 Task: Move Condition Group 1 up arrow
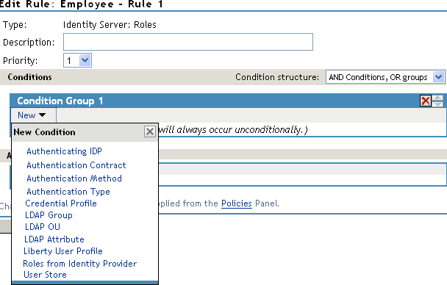(x=438, y=98)
